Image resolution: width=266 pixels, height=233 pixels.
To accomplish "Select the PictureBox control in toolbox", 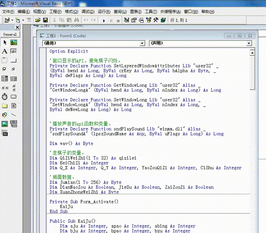I will coord(14,42).
